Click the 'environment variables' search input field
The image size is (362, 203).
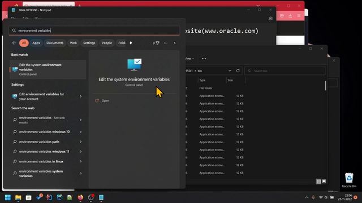94,30
